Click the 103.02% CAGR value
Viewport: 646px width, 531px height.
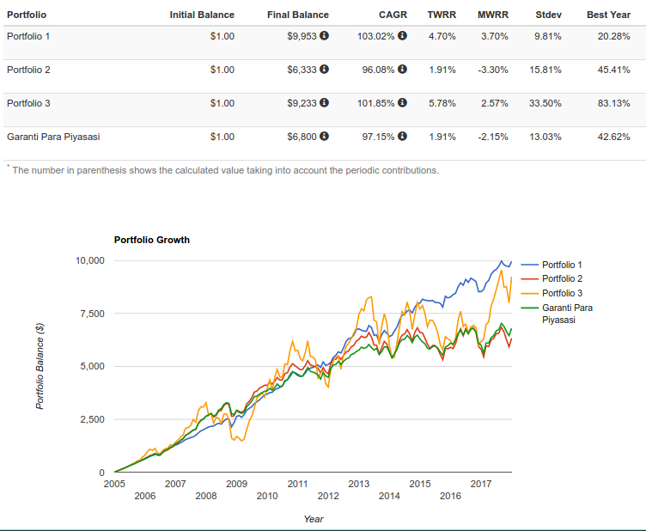coord(375,36)
